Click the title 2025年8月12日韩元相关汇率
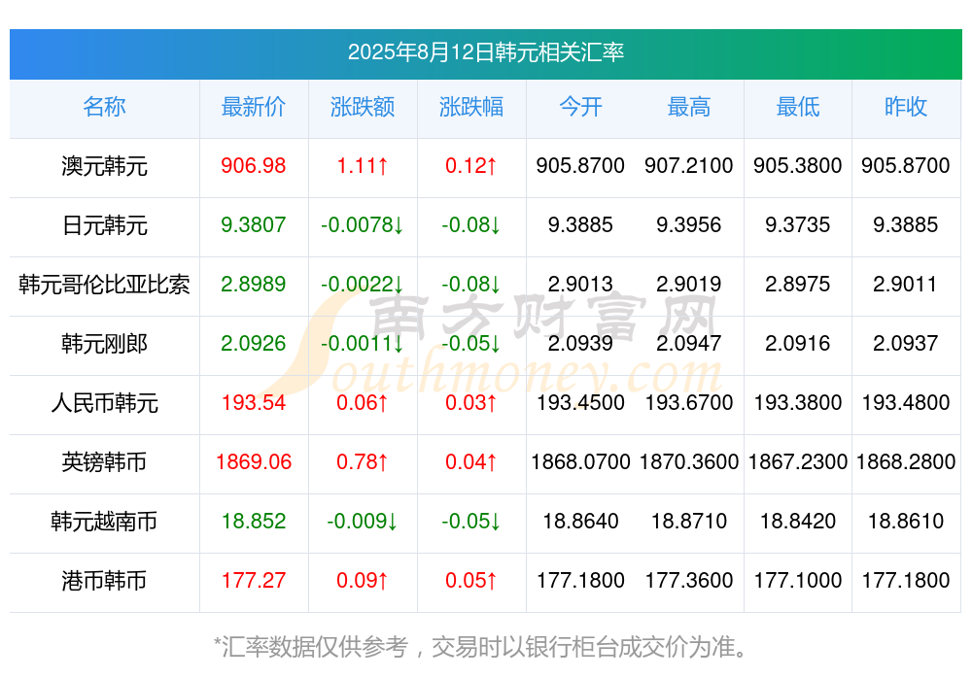The height and width of the screenshot is (678, 972). (x=485, y=52)
